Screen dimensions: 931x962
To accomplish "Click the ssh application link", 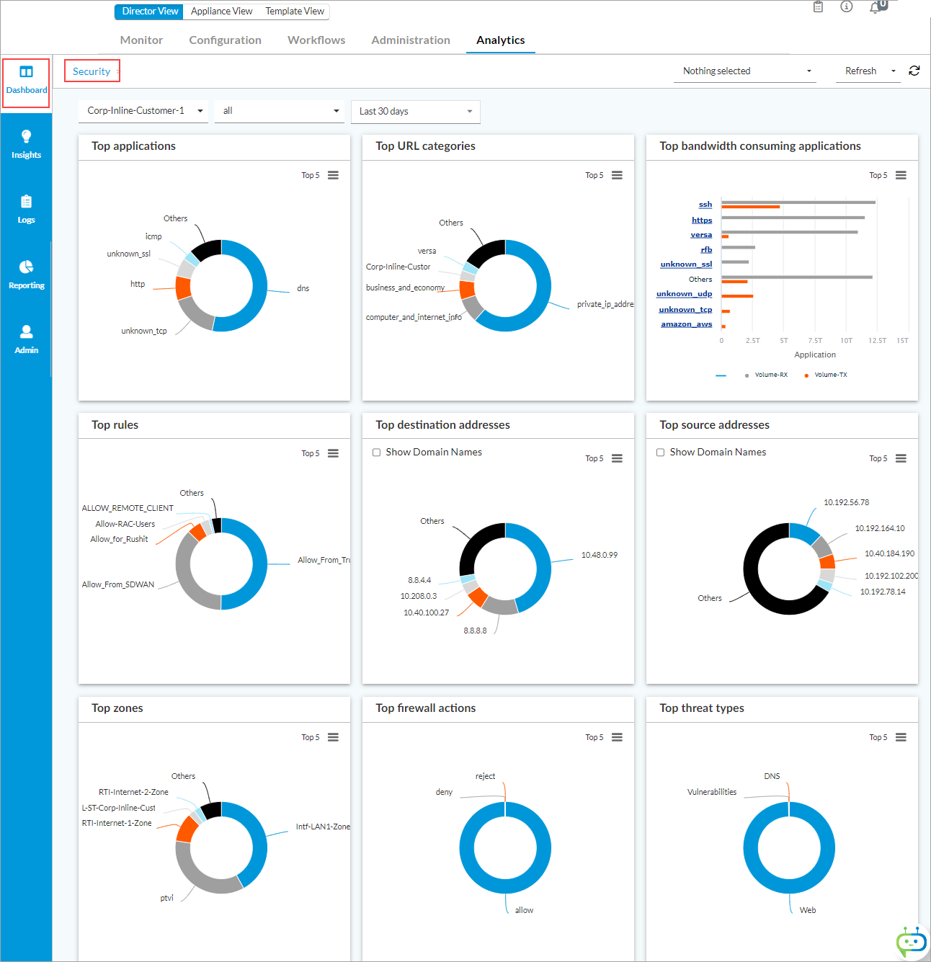I will pyautogui.click(x=705, y=205).
